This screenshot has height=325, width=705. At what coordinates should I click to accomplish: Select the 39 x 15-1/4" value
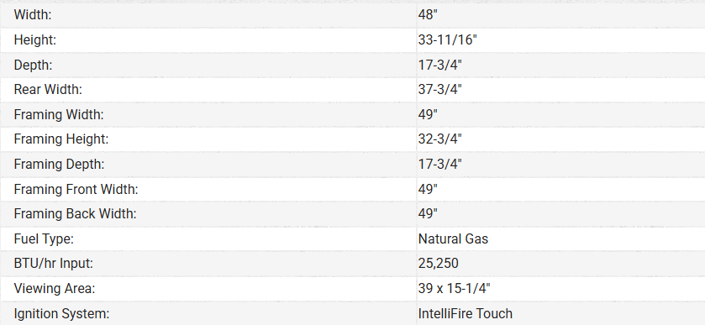454,288
